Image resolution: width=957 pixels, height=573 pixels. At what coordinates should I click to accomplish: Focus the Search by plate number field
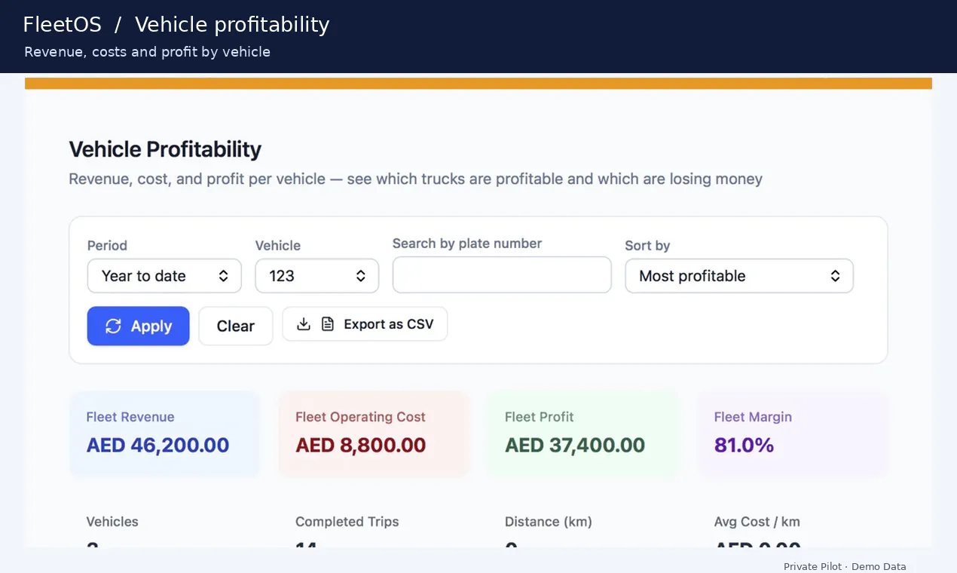click(x=502, y=274)
